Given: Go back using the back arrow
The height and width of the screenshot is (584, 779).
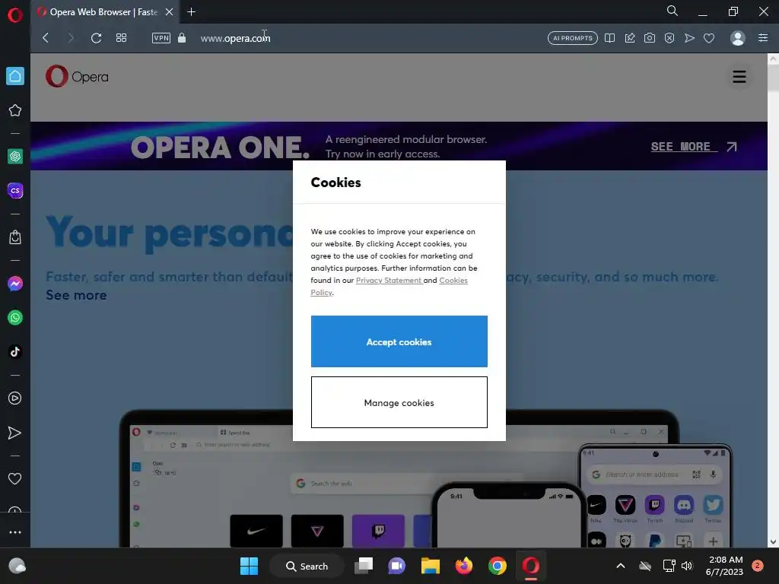Looking at the screenshot, I should [46, 38].
